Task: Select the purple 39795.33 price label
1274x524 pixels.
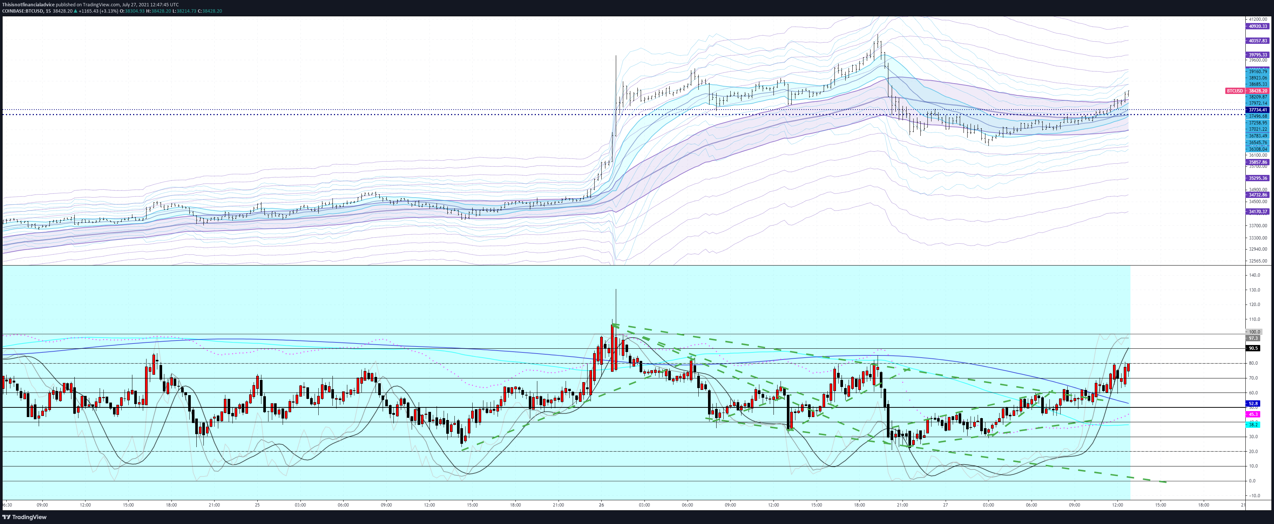Action: (1258, 55)
